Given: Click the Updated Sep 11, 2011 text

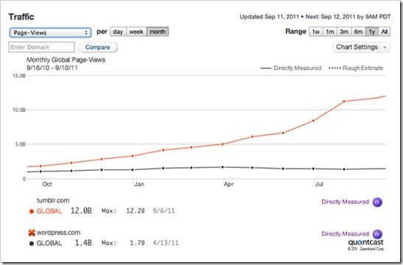Looking at the screenshot, I should pyautogui.click(x=269, y=17).
